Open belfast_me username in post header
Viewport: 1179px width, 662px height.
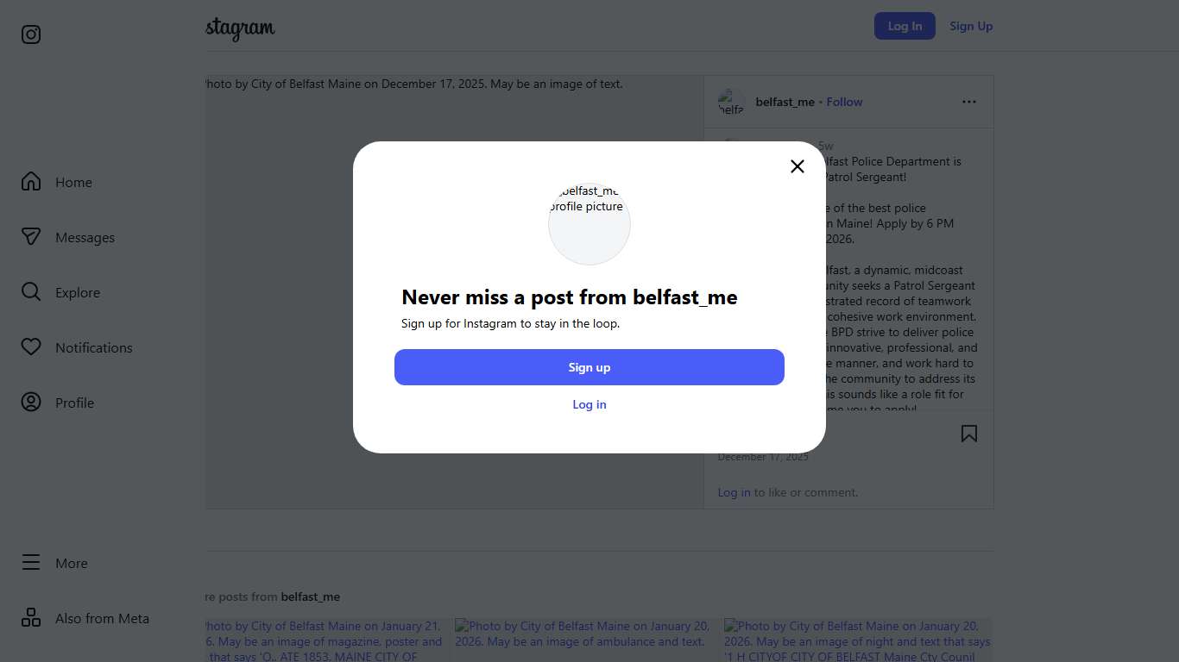pos(785,102)
